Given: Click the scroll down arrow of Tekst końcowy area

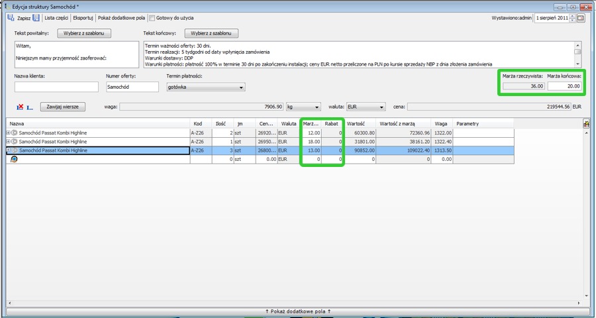Looking at the screenshot, I should pos(577,64).
